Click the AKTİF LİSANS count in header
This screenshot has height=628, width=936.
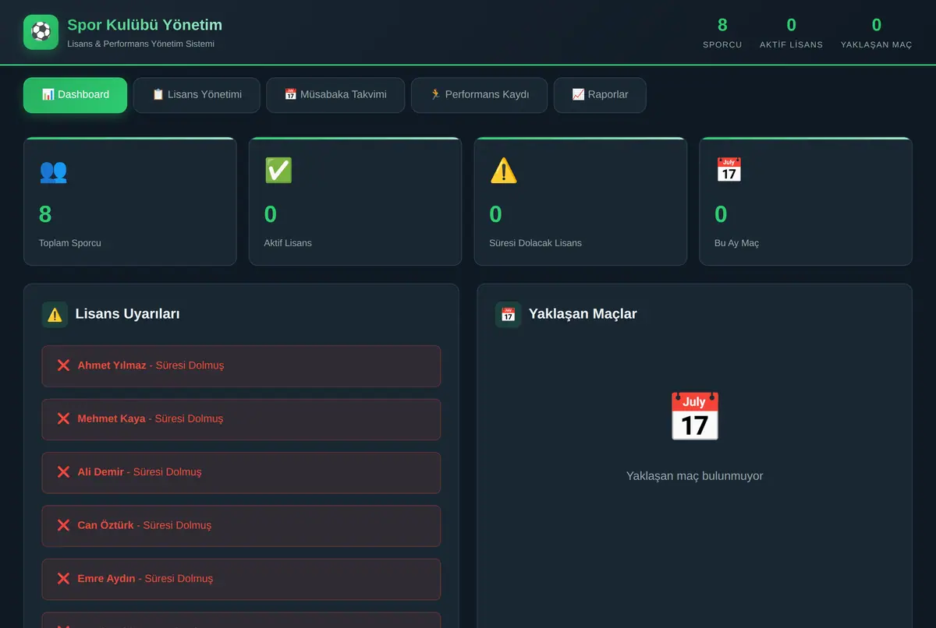(791, 26)
